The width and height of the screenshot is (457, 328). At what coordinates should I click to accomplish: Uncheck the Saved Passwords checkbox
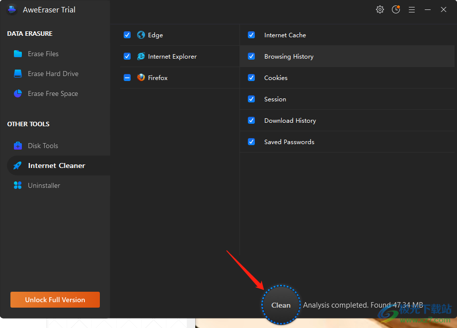(x=251, y=142)
